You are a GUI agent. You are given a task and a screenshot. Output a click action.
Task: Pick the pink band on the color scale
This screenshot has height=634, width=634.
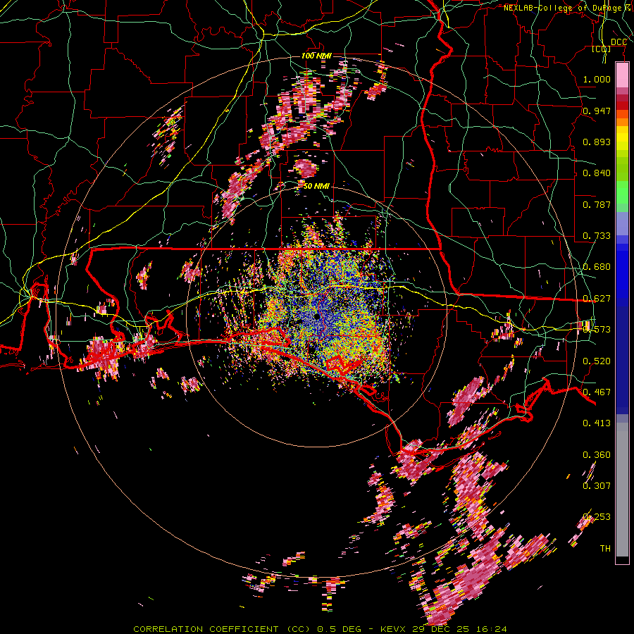point(622,75)
